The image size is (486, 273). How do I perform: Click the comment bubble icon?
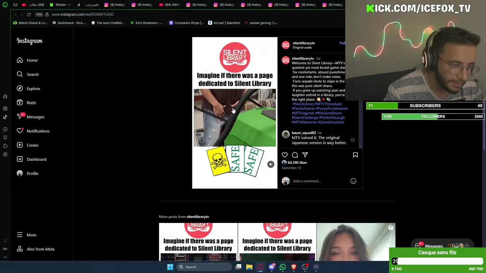coord(295,155)
